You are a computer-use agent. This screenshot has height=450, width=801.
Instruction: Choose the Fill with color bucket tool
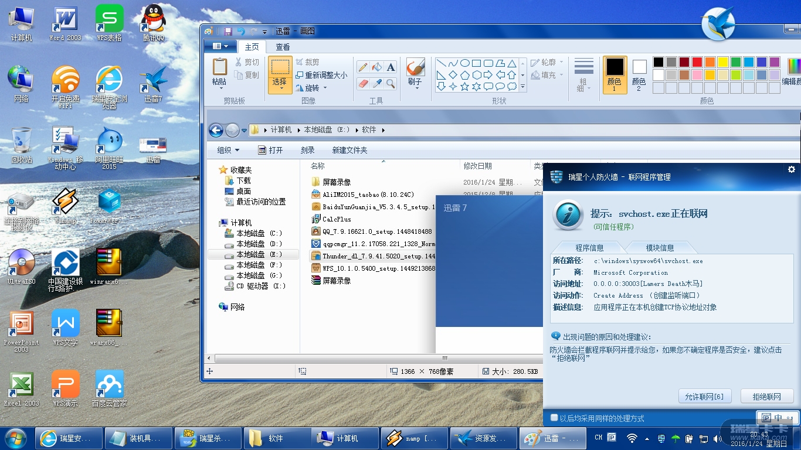(377, 67)
